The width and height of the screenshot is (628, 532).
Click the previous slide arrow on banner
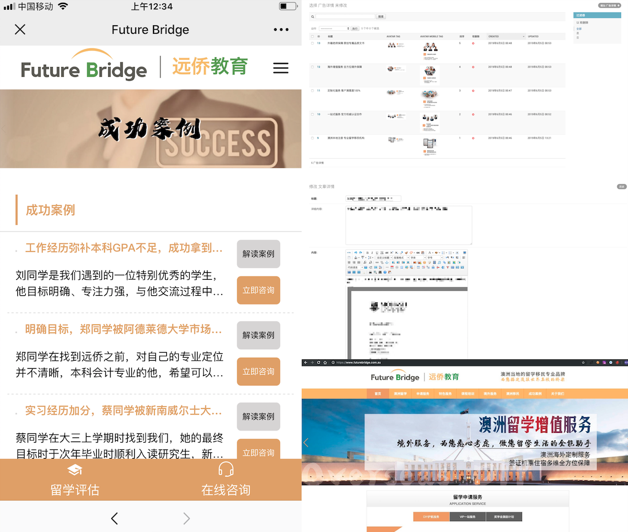tap(306, 443)
